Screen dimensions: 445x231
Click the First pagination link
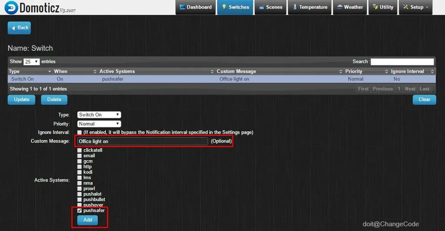(363, 89)
